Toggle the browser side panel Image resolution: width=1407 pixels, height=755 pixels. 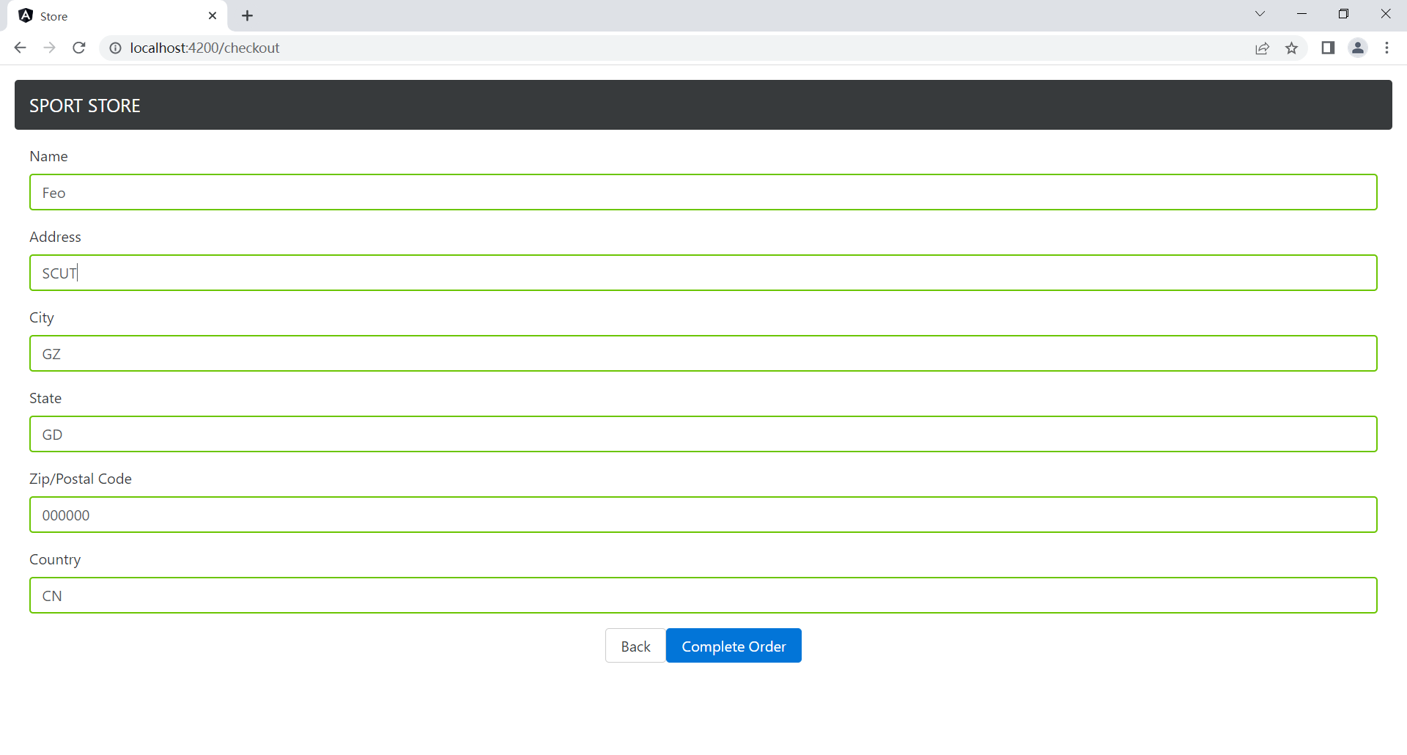coord(1328,48)
